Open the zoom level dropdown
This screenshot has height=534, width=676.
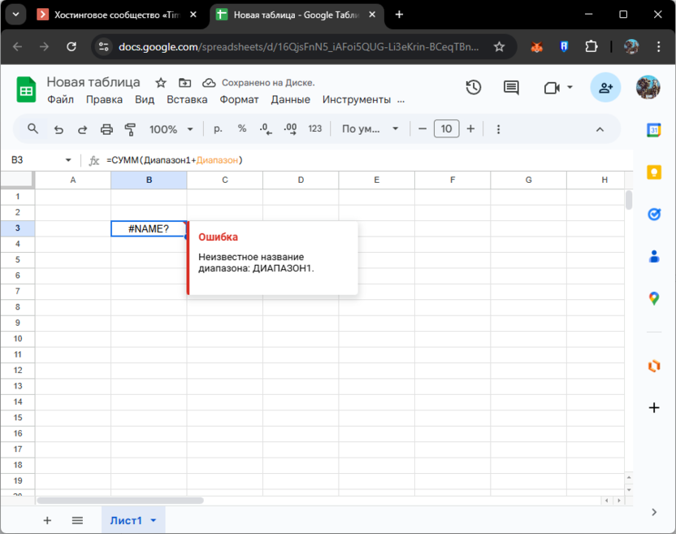[171, 128]
